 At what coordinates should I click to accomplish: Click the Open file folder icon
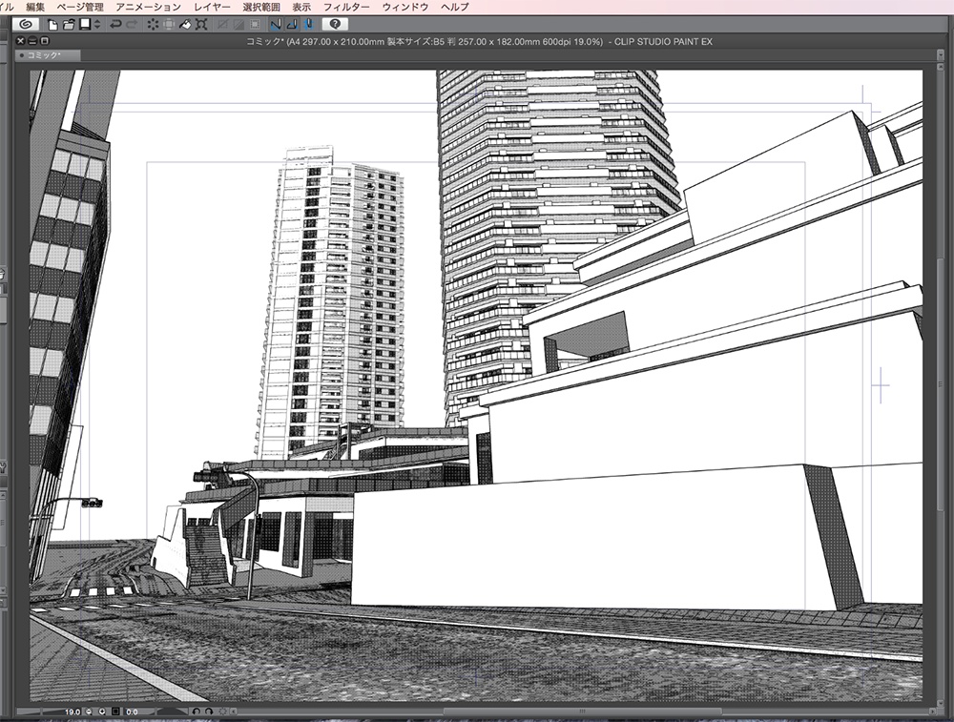click(69, 25)
